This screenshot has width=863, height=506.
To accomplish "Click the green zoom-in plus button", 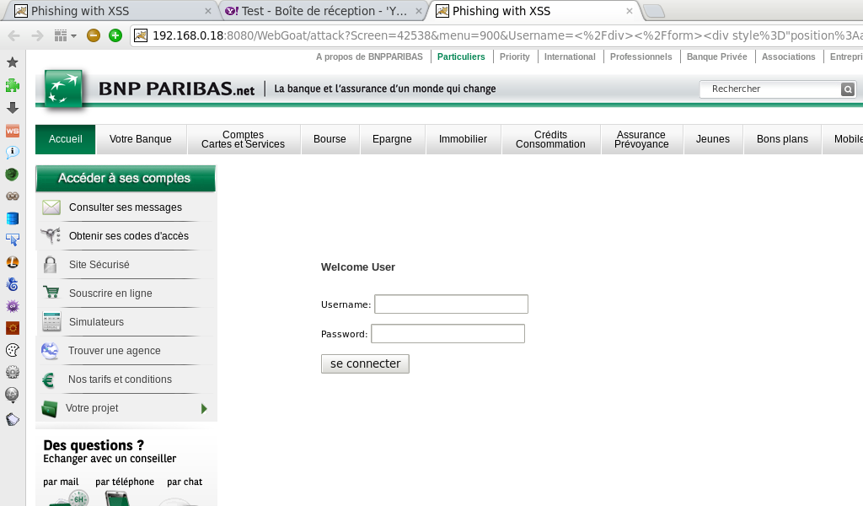I will coord(115,35).
